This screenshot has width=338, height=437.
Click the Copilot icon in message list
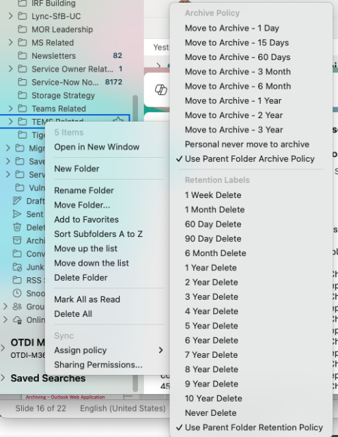160,89
